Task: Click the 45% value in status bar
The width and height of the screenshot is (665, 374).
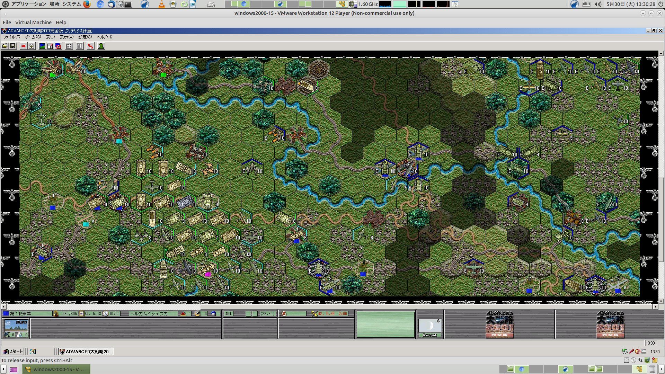Action: [229, 314]
